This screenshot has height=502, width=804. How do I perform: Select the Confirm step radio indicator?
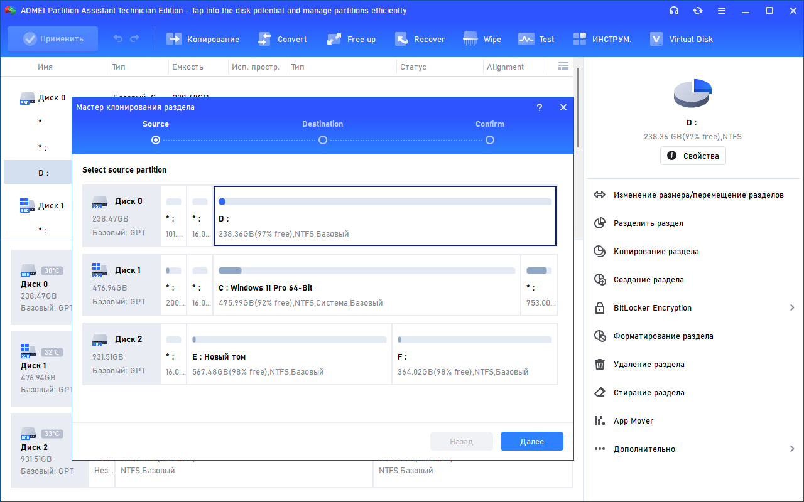coord(490,140)
